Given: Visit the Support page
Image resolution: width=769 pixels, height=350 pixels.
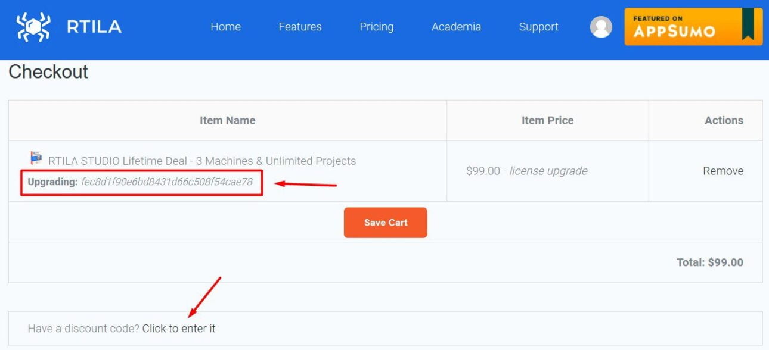Looking at the screenshot, I should (538, 27).
